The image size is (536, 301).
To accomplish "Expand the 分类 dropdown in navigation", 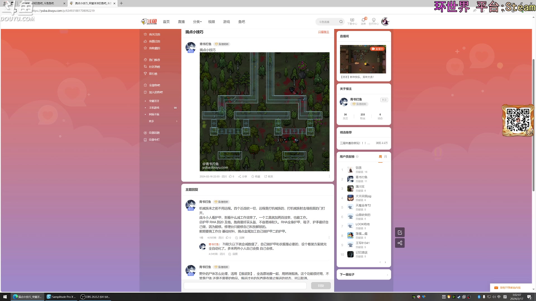I will click(197, 22).
